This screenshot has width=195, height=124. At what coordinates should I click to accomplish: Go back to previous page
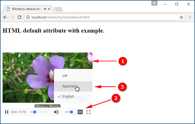[x=5, y=17]
